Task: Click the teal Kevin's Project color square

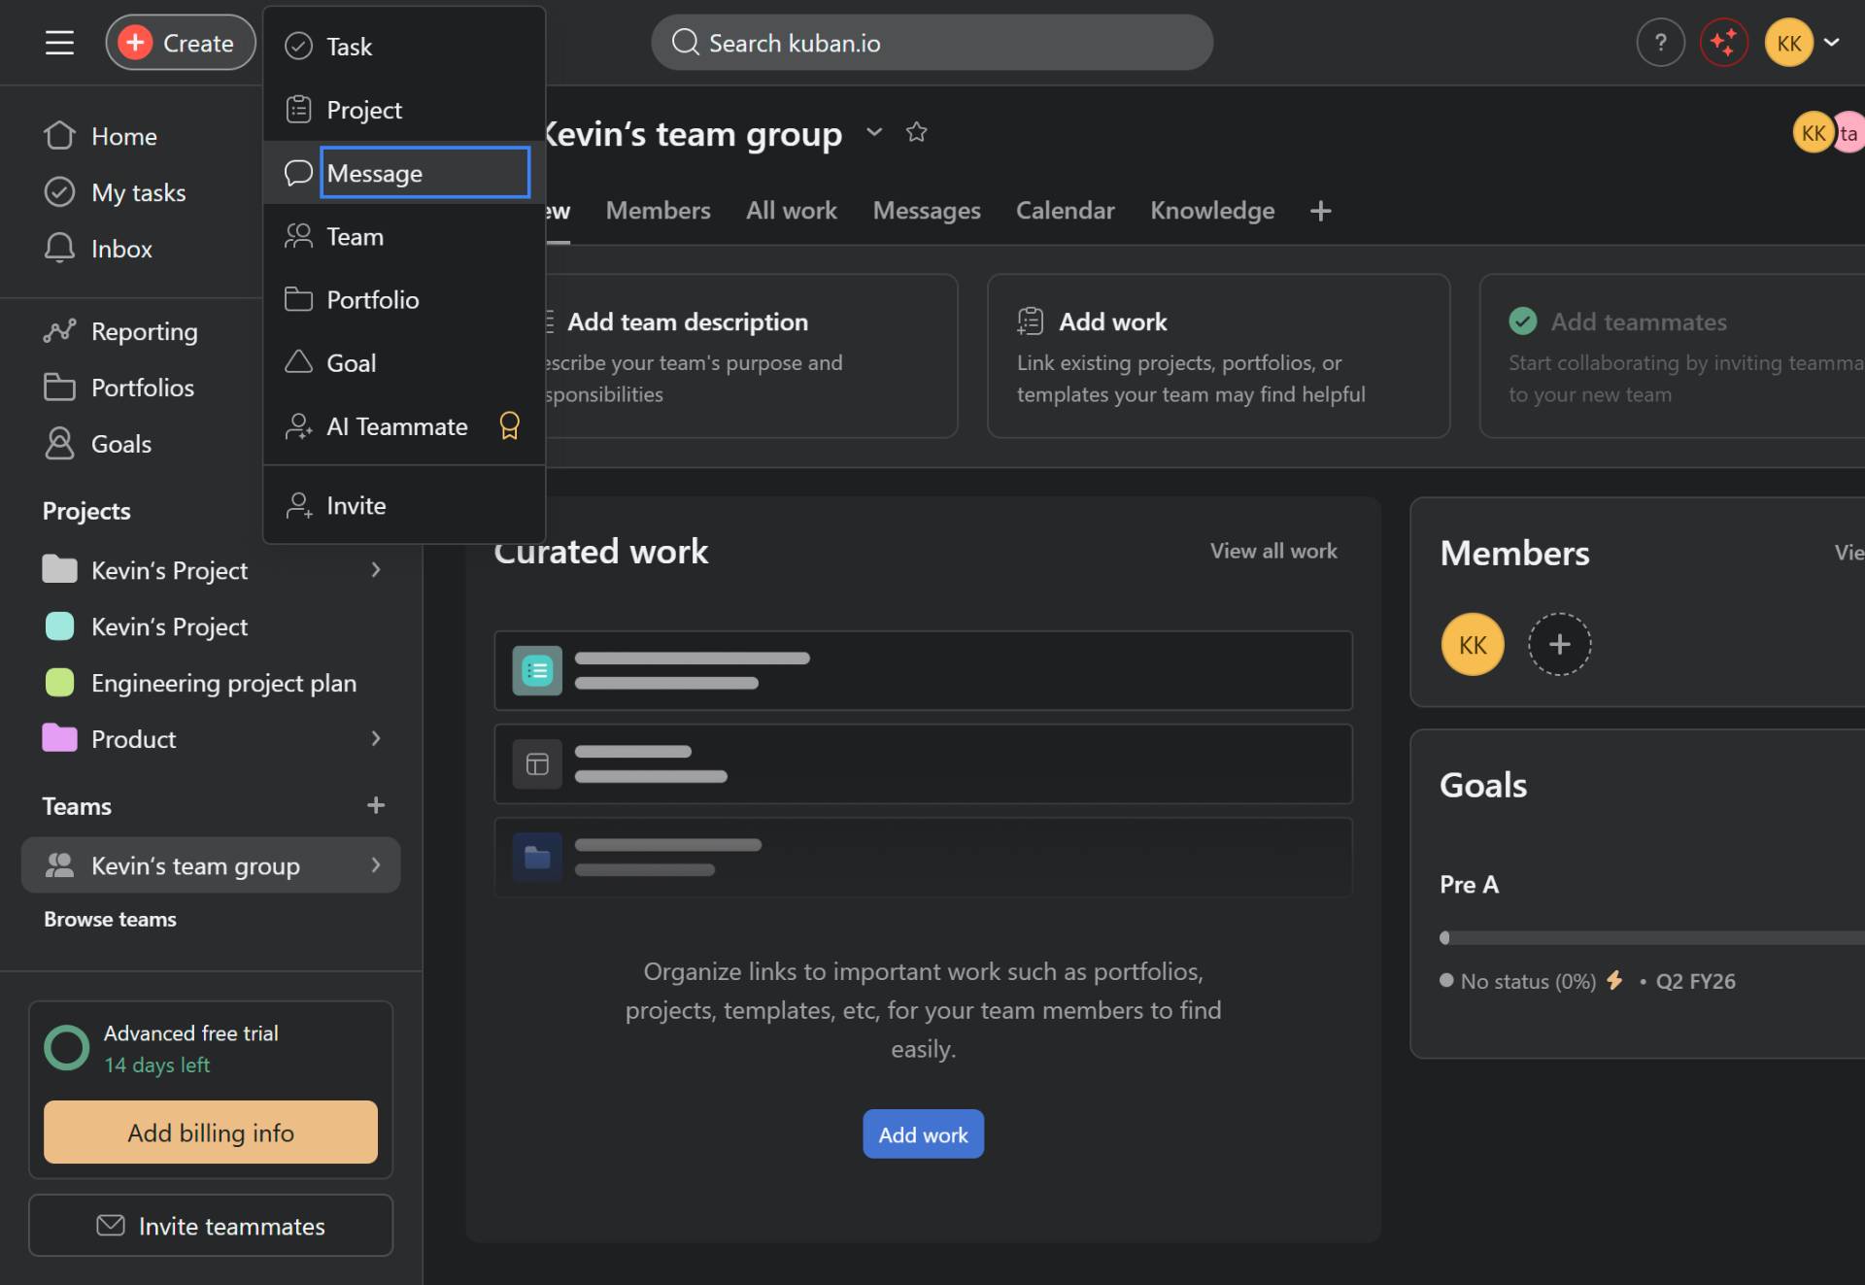Action: (59, 626)
